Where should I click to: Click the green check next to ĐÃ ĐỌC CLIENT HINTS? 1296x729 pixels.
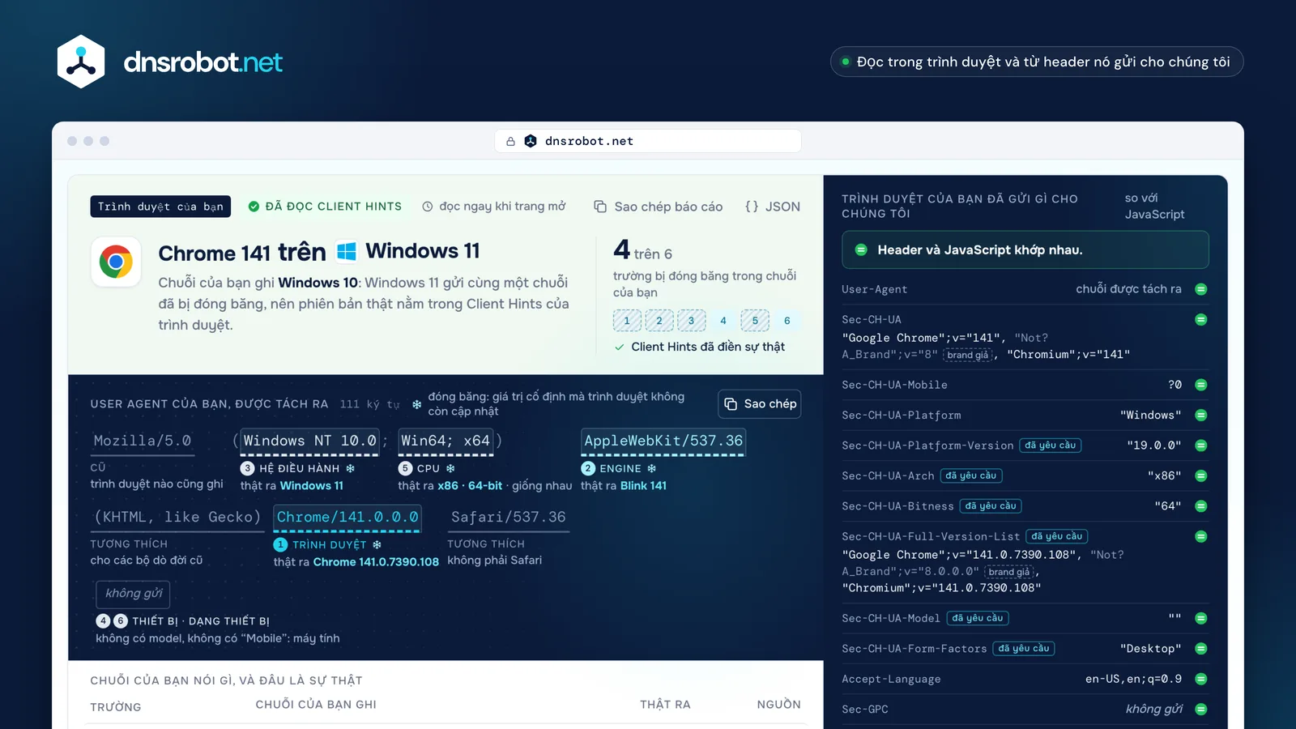[x=254, y=207]
